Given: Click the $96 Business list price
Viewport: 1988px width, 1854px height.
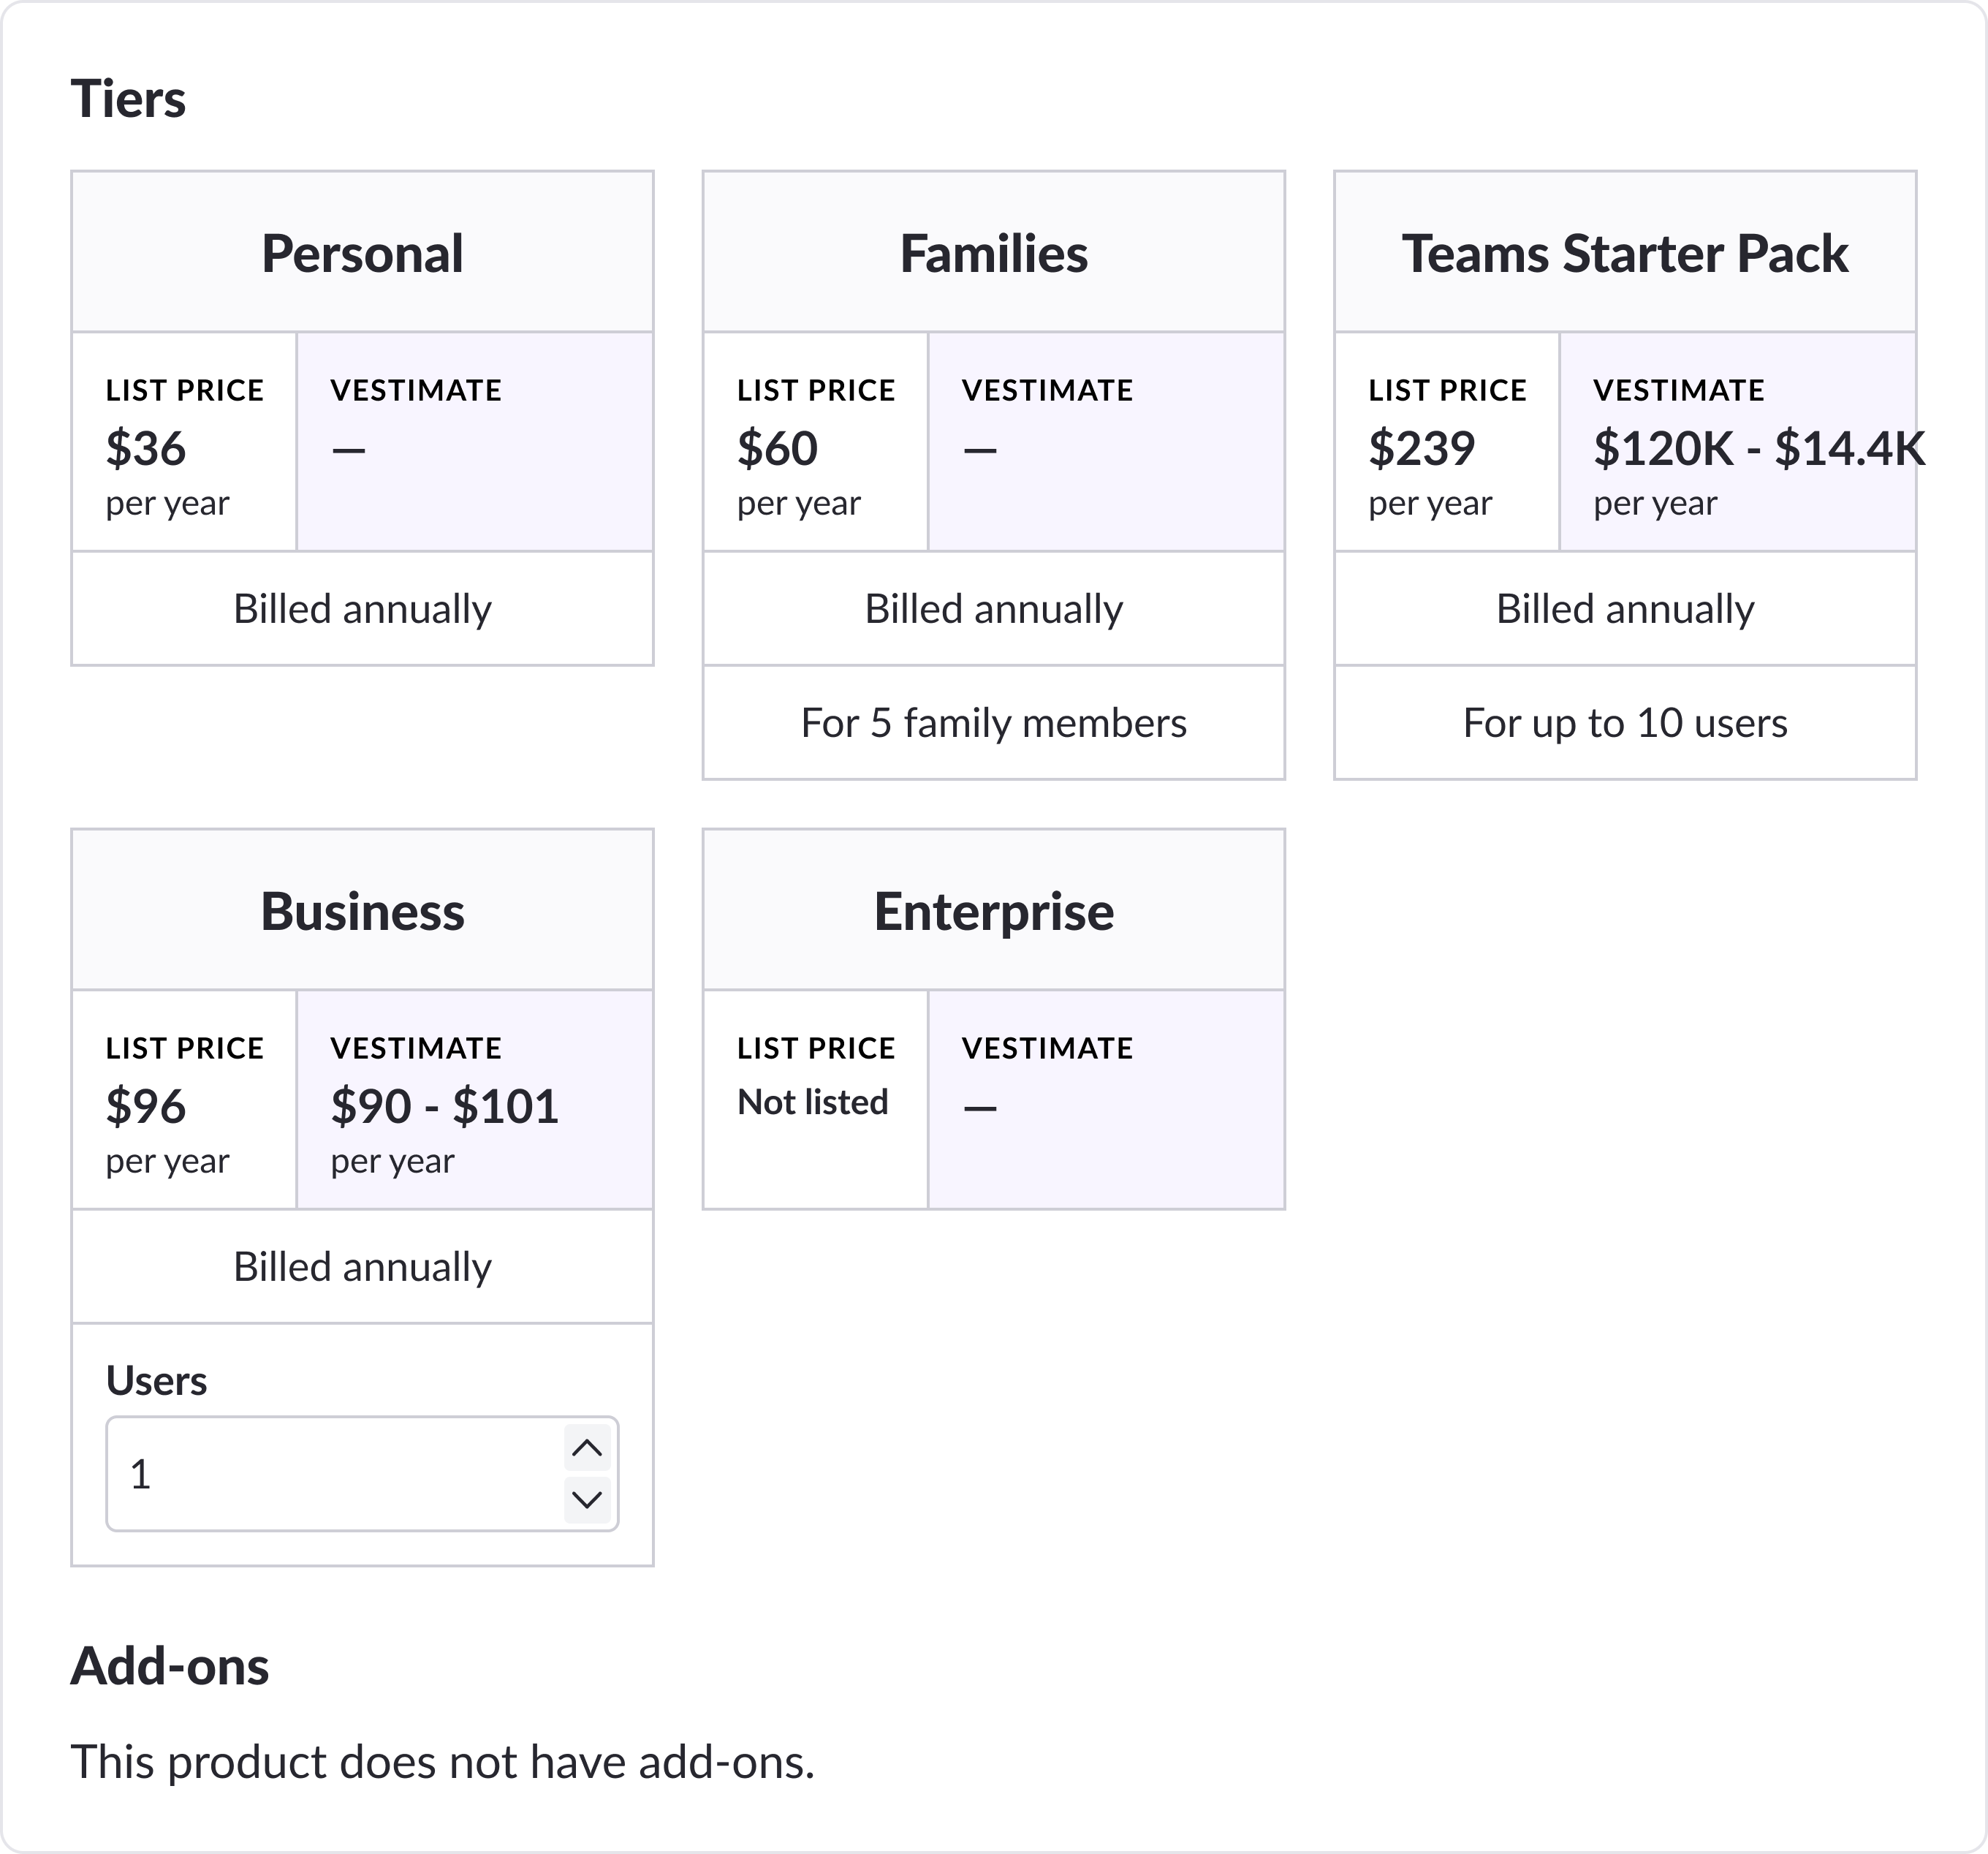Looking at the screenshot, I should [x=146, y=1106].
